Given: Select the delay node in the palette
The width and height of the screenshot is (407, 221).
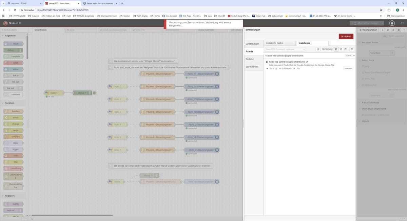Looking at the screenshot, I should click(x=13, y=143).
